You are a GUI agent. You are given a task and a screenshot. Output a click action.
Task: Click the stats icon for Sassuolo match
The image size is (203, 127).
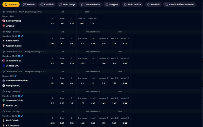click(x=22, y=96)
